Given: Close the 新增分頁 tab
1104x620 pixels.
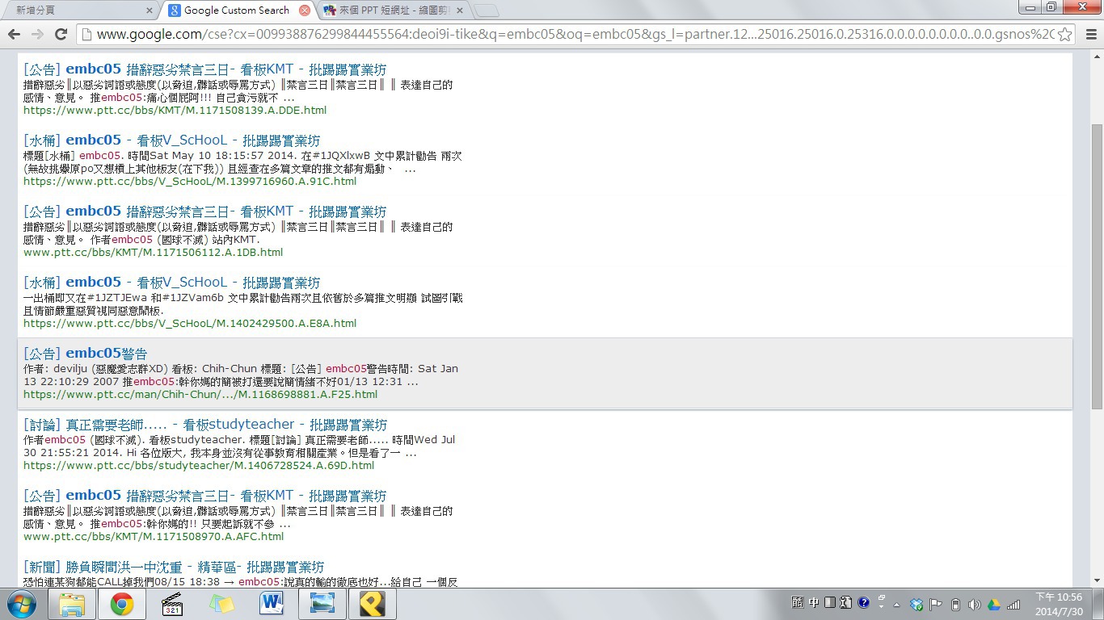Looking at the screenshot, I should click(149, 10).
